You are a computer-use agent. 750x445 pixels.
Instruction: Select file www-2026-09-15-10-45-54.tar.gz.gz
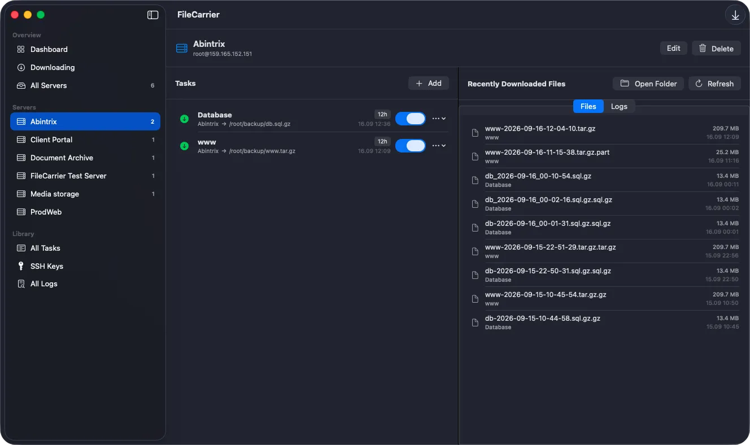tap(605, 299)
